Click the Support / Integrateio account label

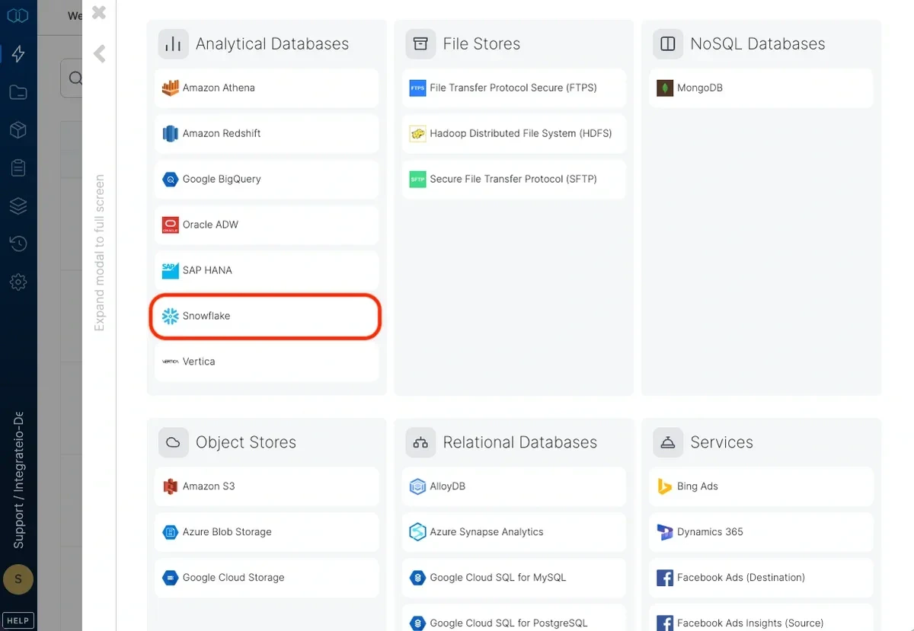18,480
